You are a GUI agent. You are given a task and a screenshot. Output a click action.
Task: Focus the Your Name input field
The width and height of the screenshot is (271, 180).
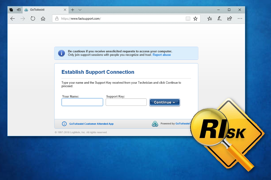pos(82,102)
